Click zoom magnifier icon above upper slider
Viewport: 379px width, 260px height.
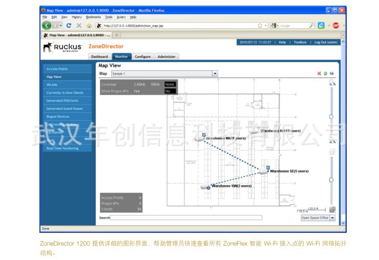332,82
